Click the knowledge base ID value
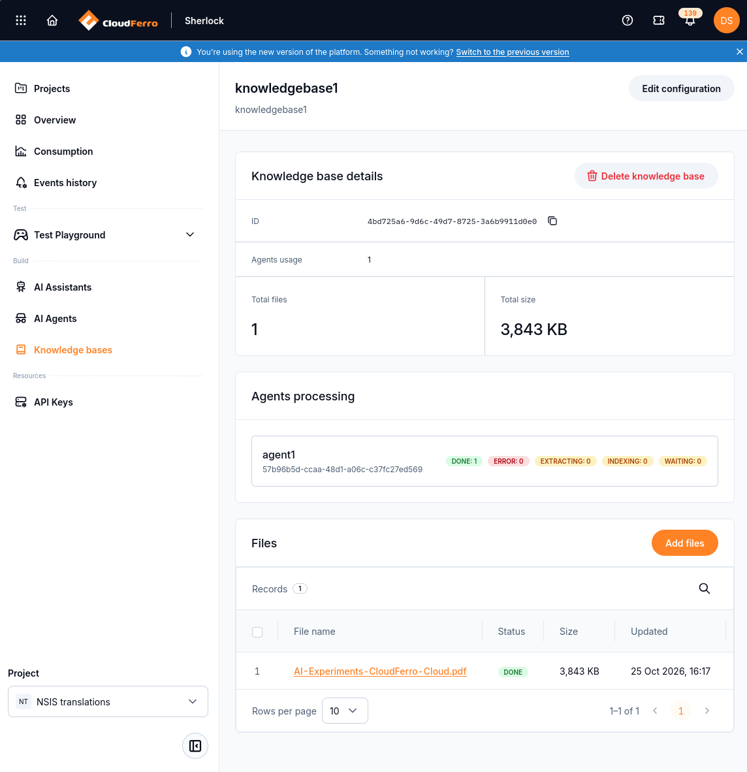The width and height of the screenshot is (747, 772). (x=452, y=221)
